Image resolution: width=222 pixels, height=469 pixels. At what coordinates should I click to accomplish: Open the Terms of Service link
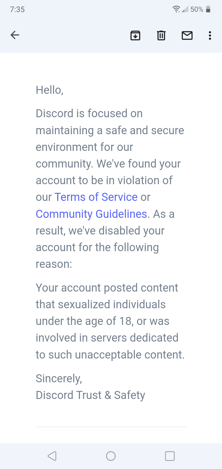pos(96,197)
